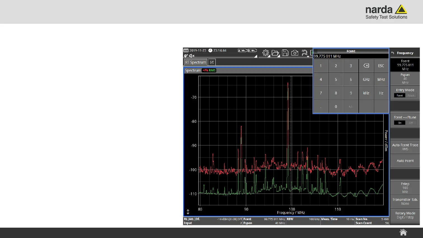Click the Meas. Time 10 ms status field

(x=337, y=219)
